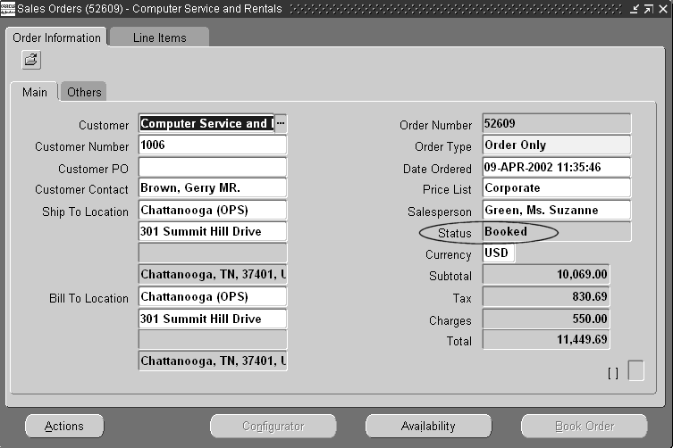Open Customer list of values button
The image size is (673, 448).
point(281,123)
